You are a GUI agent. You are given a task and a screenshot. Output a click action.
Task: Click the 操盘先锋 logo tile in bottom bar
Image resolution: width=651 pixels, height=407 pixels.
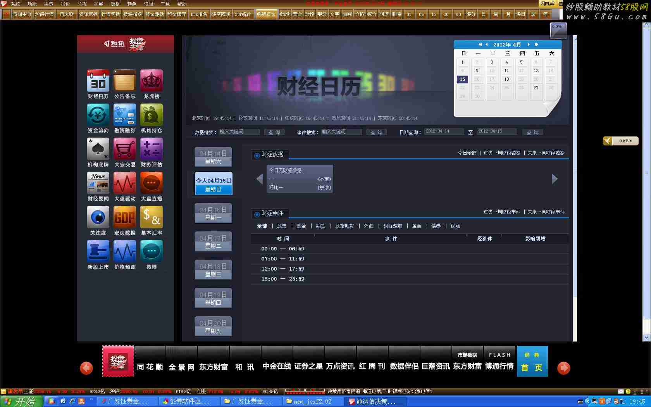[118, 361]
